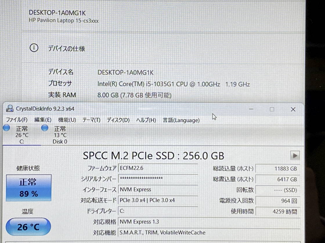Click the device name value DESKTOP-1A0MG1K in specs

click(125, 73)
